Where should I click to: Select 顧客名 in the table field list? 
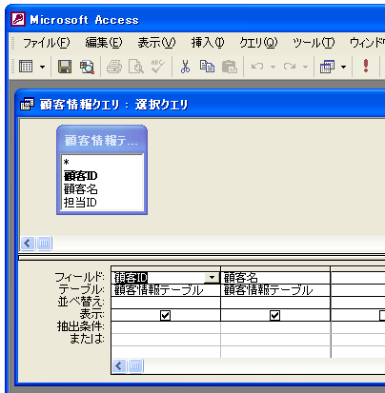point(80,189)
